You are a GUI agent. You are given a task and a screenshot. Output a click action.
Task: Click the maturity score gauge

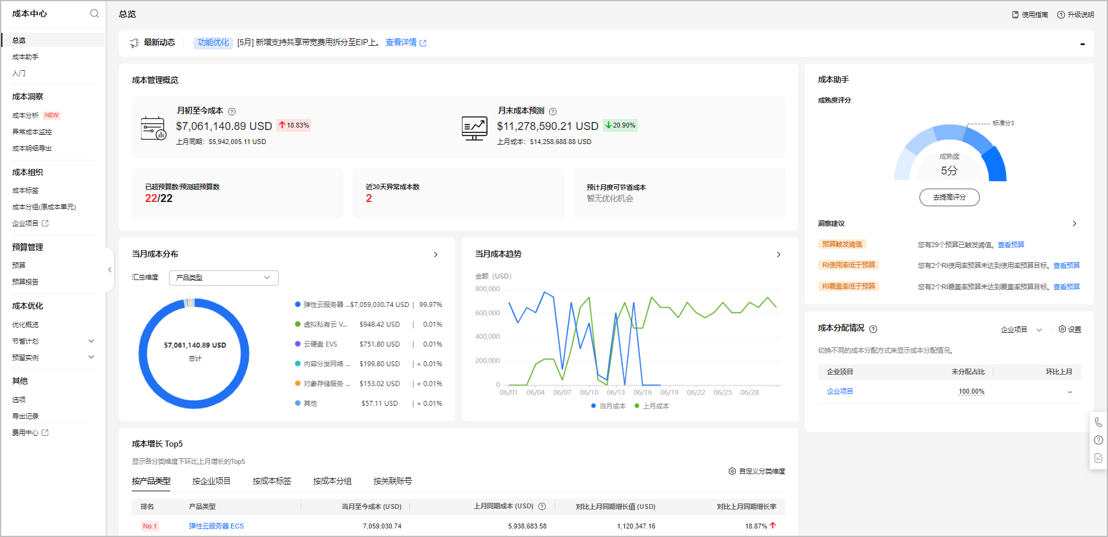coord(950,153)
